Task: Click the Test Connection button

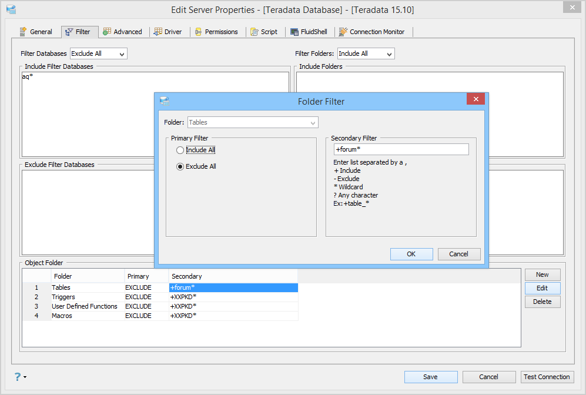Action: tap(547, 377)
